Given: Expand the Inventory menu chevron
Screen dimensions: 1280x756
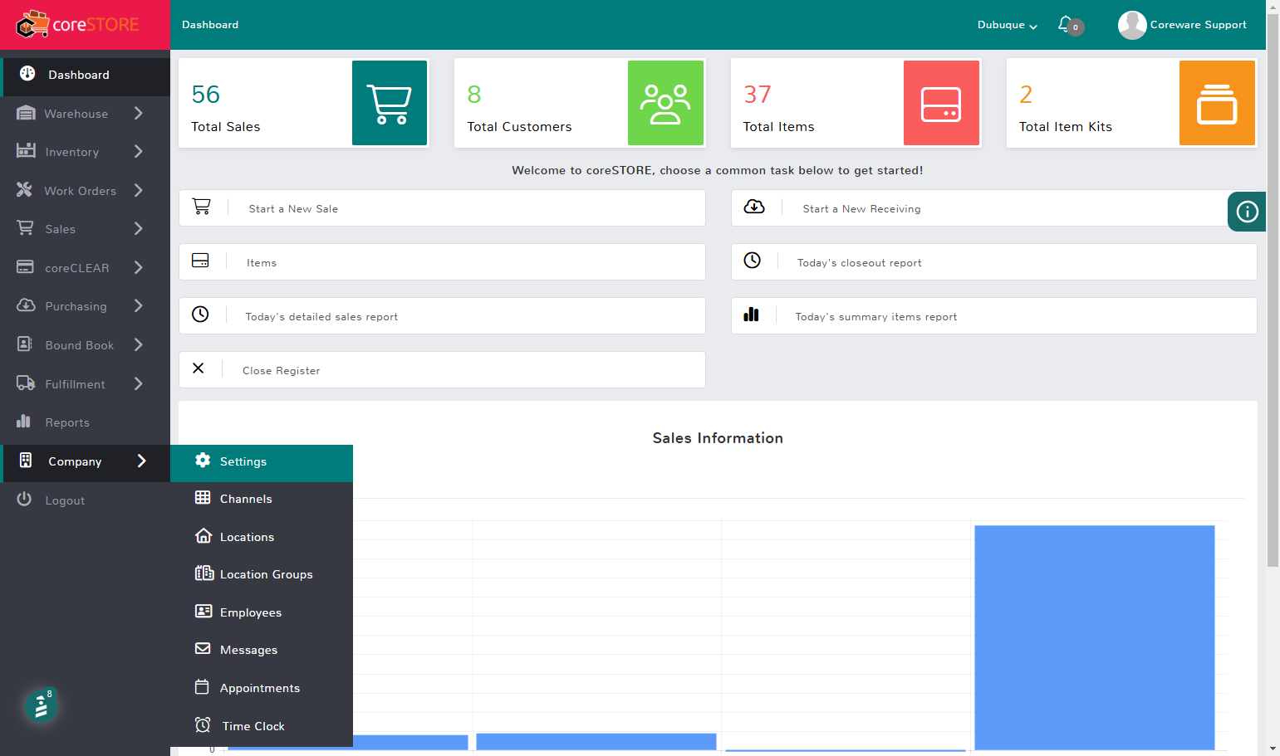Looking at the screenshot, I should point(139,152).
